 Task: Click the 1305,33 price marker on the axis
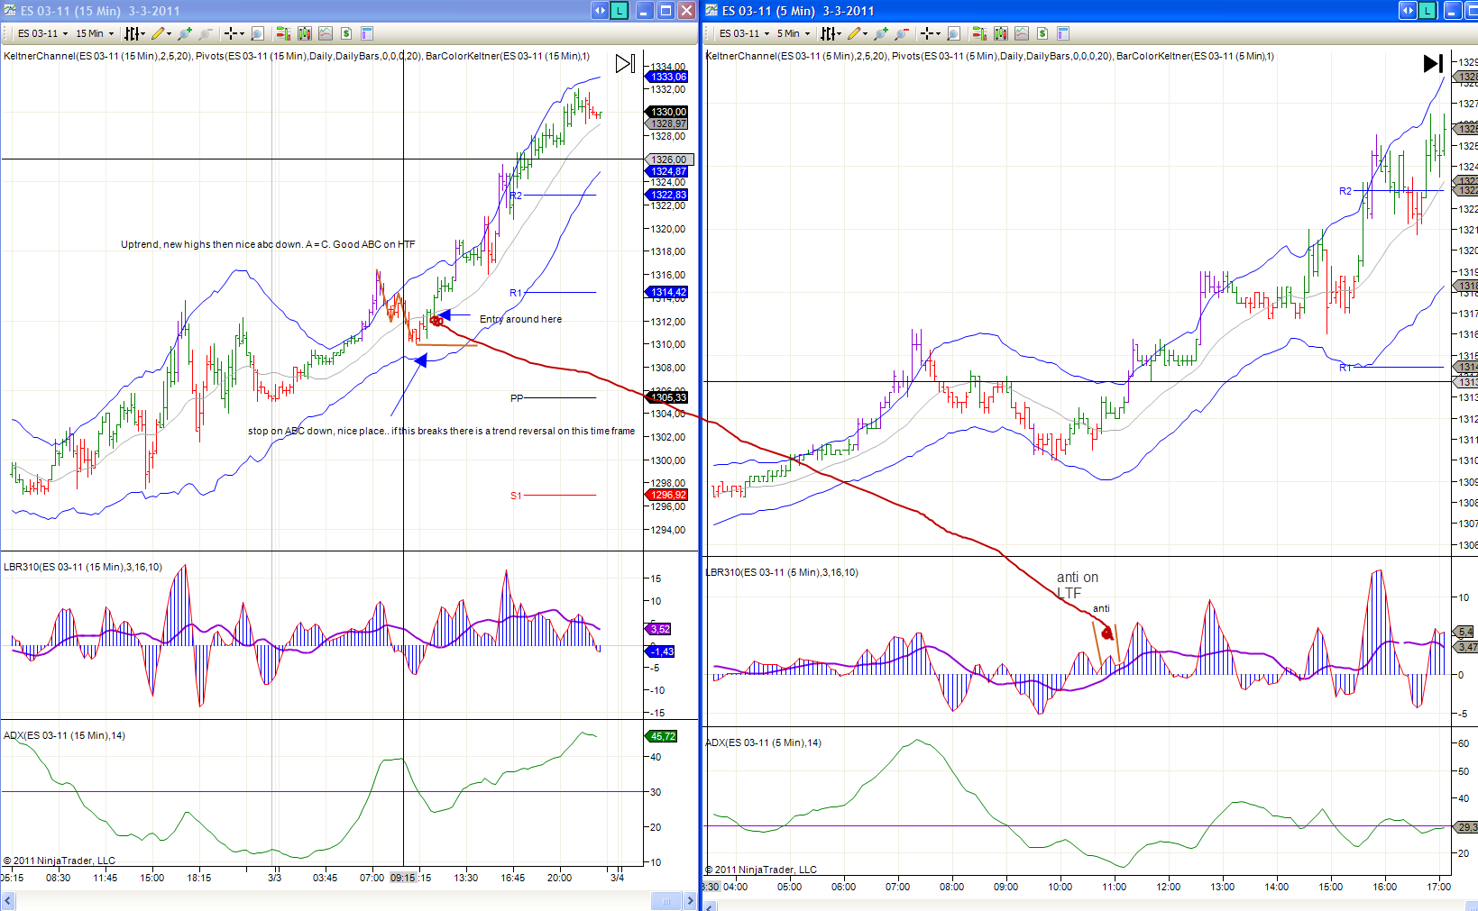point(668,397)
